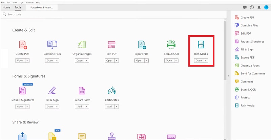Click Open button under Create PDF
Viewport: 271px width, 140px height.
click(x=20, y=61)
